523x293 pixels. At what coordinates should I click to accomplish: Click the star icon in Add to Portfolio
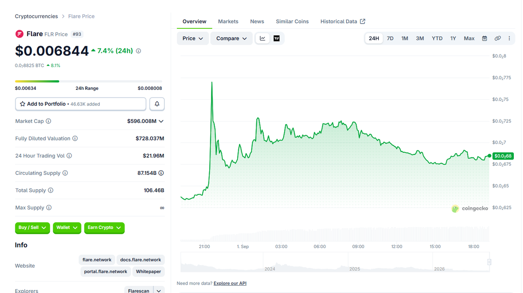click(x=23, y=104)
